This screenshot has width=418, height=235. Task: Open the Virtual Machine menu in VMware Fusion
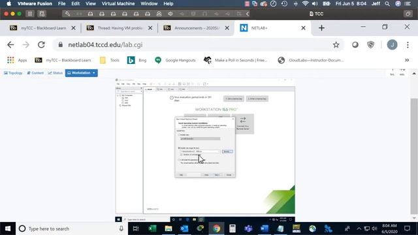click(118, 4)
